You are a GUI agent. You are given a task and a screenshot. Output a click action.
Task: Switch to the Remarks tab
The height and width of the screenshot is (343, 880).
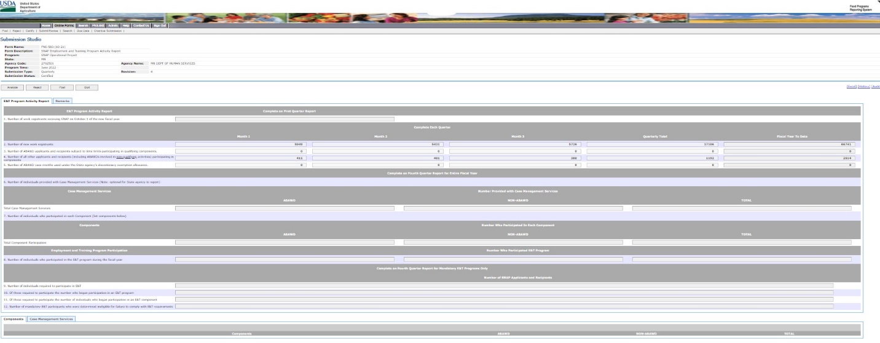tap(63, 100)
